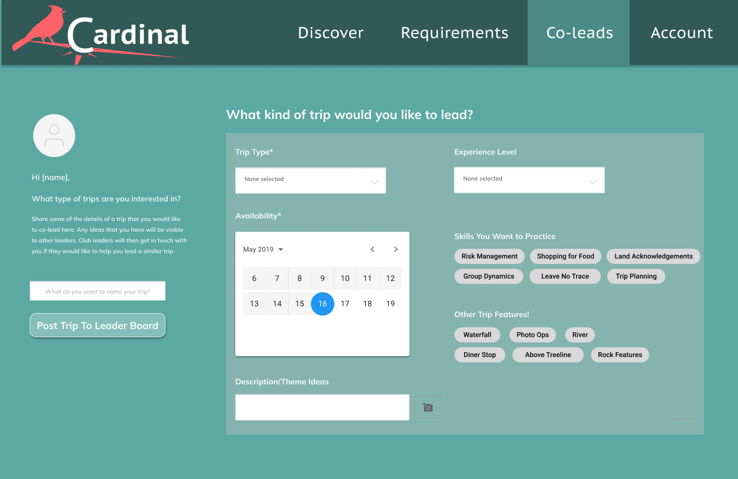Select the Waterfall trip feature
Screen dimensions: 738x479
[x=477, y=335]
